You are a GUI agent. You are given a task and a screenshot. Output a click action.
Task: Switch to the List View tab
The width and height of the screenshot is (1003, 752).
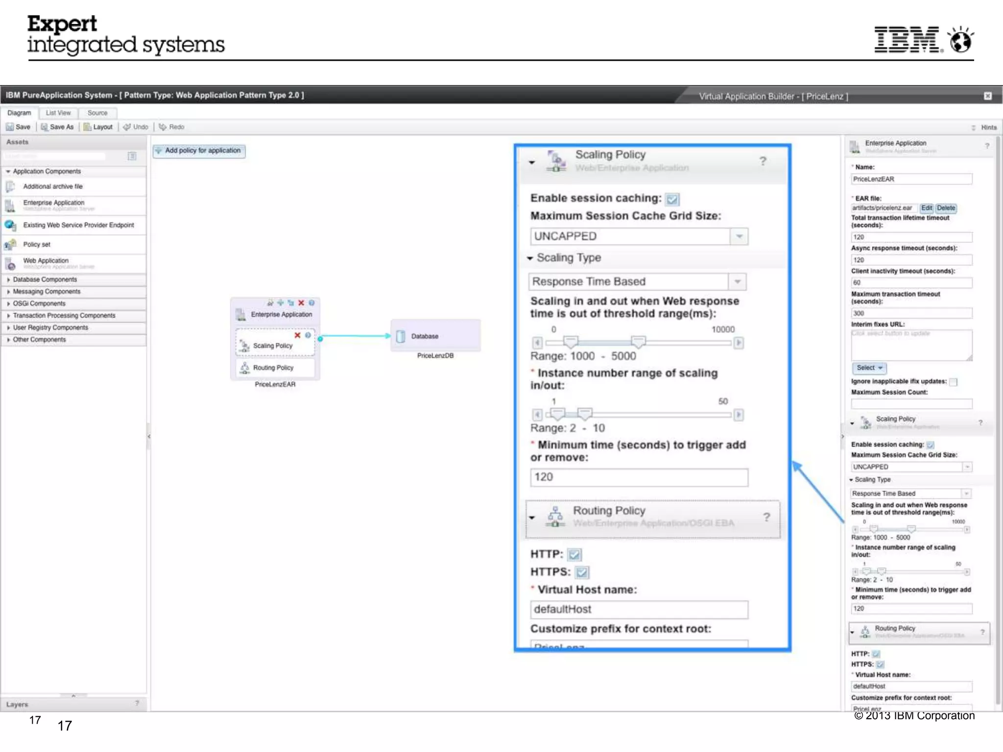(58, 113)
